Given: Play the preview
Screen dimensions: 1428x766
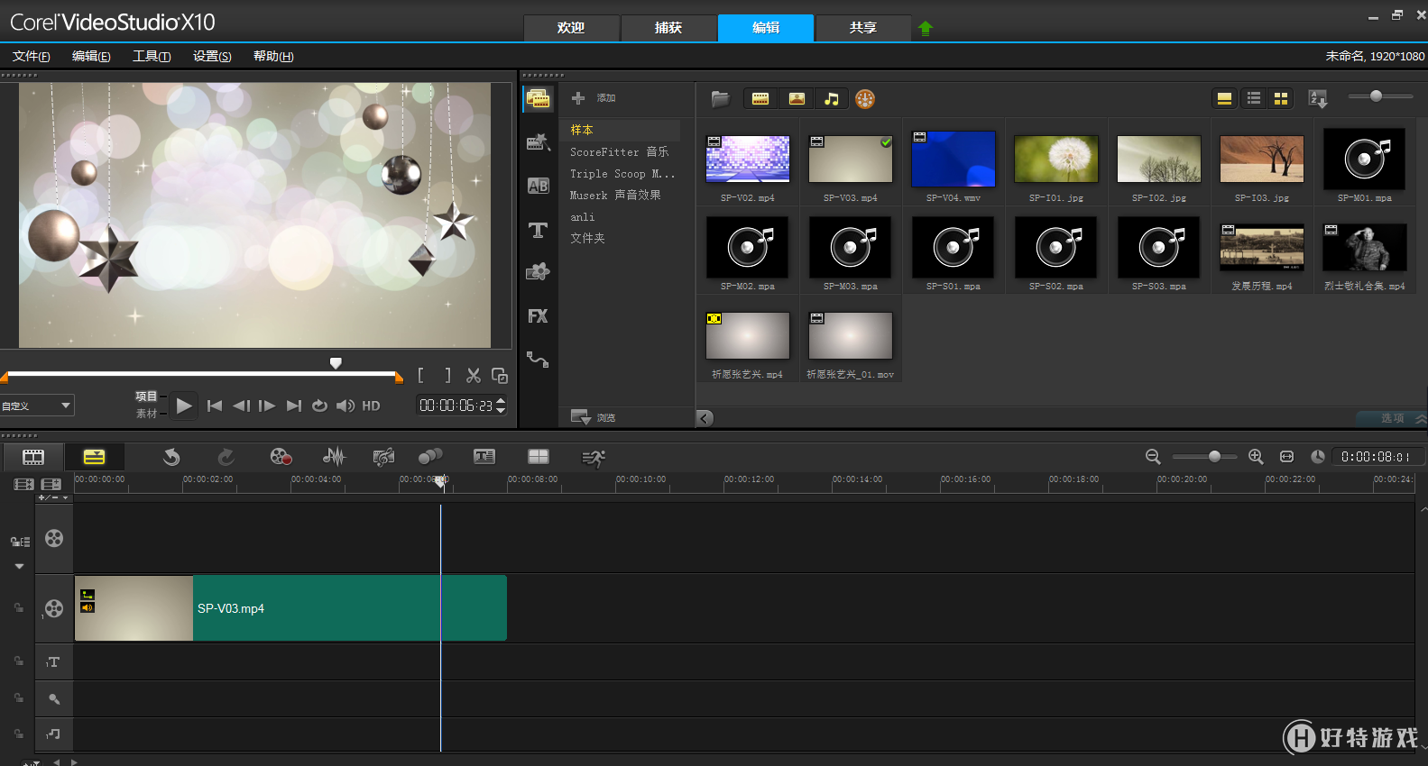Looking at the screenshot, I should 184,406.
